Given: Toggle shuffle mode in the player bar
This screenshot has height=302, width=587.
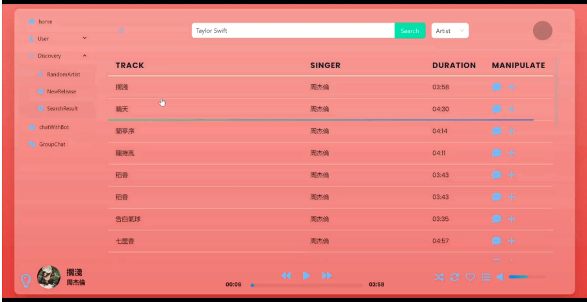Looking at the screenshot, I should (439, 277).
